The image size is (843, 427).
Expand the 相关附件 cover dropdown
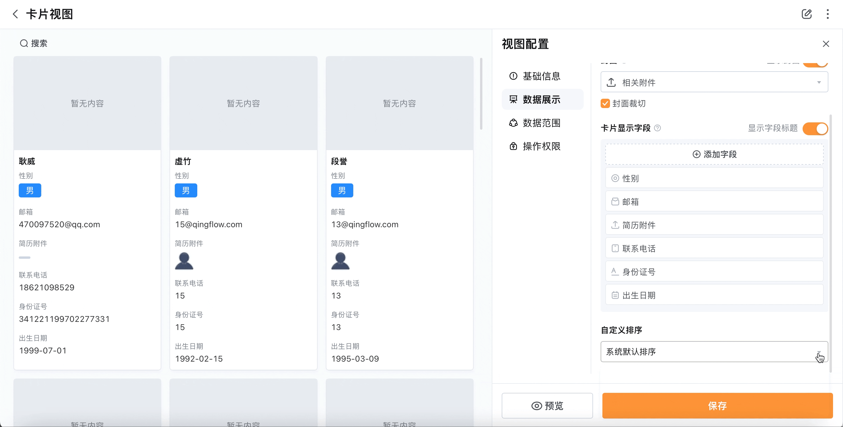[x=714, y=82]
